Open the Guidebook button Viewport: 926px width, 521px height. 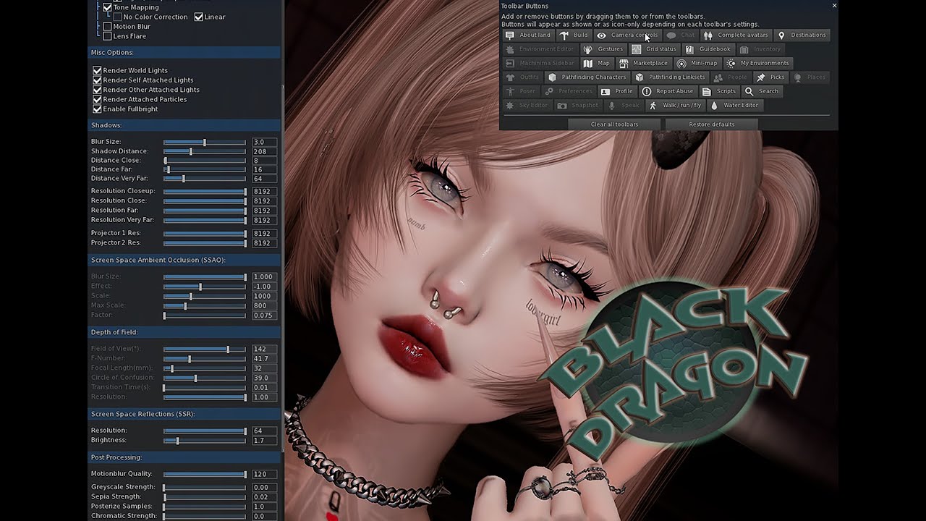coord(708,49)
